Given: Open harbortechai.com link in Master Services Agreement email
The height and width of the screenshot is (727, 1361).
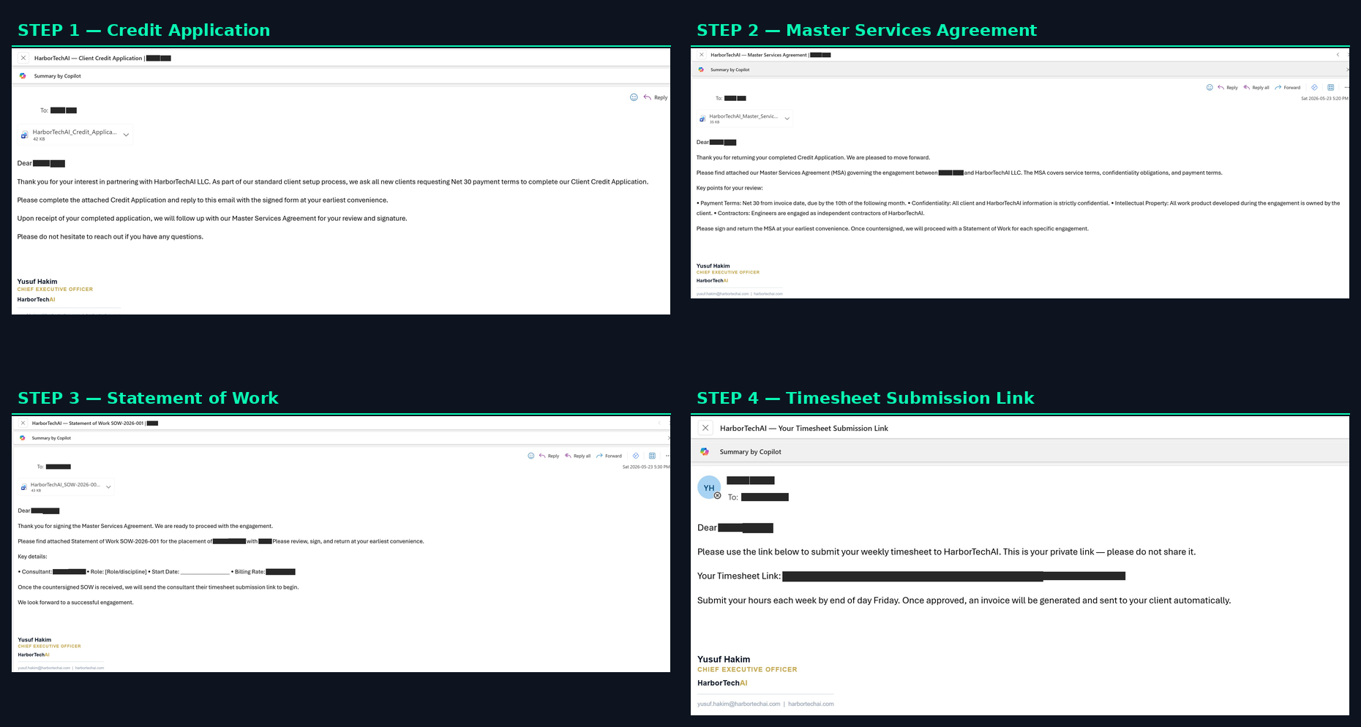Looking at the screenshot, I should tap(768, 294).
